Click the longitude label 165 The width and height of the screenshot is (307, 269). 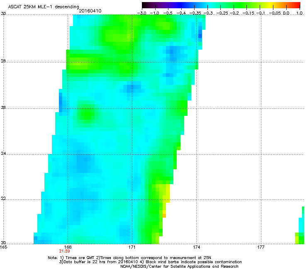tap(4, 247)
